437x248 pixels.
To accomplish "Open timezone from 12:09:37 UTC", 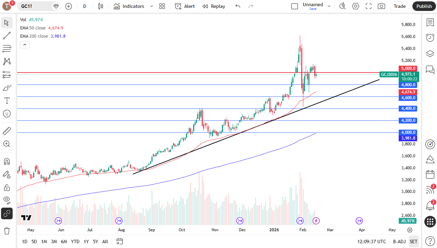I will click(x=372, y=242).
